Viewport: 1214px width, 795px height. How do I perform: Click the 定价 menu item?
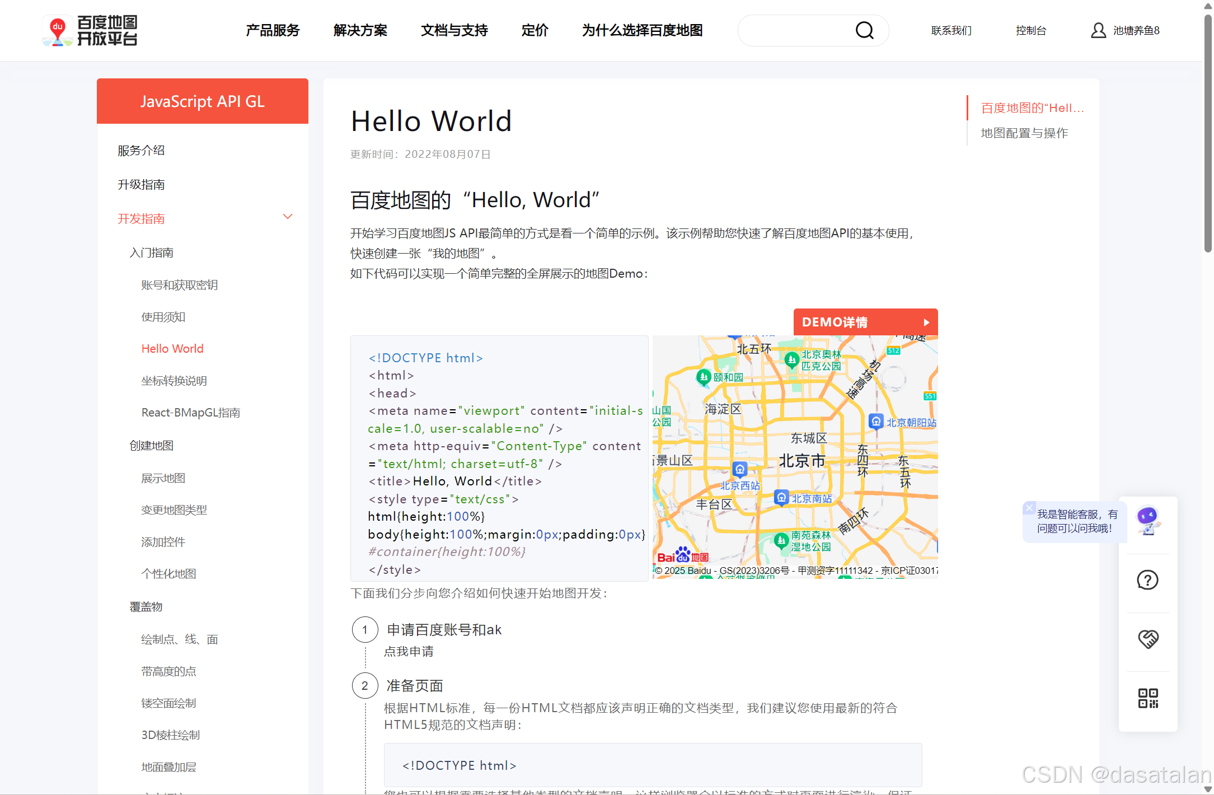535,30
